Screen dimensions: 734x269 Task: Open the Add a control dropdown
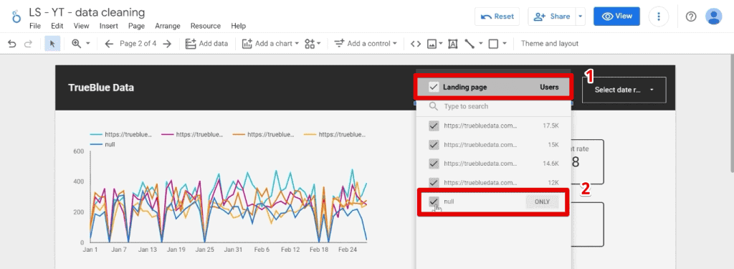coord(366,44)
